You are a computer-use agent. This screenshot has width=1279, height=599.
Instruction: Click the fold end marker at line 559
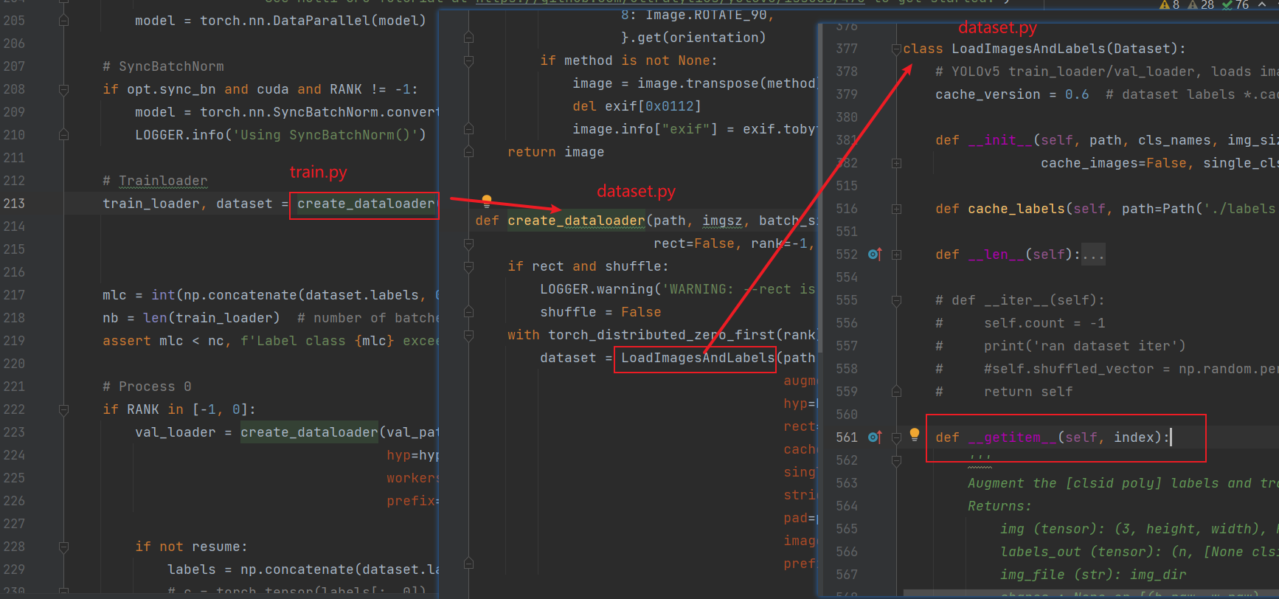pos(897,392)
